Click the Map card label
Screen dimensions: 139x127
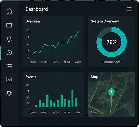pyautogui.click(x=94, y=77)
